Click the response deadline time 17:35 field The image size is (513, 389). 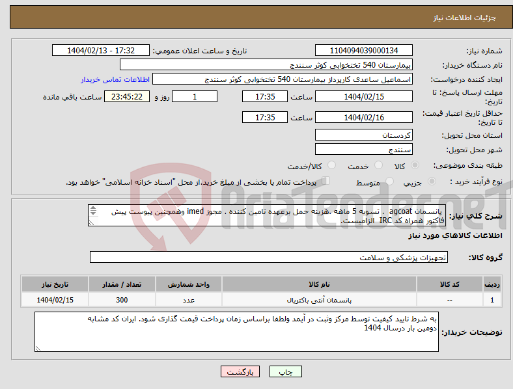coord(265,97)
